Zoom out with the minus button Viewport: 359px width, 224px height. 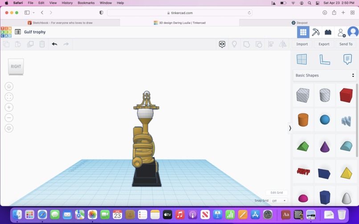9,118
